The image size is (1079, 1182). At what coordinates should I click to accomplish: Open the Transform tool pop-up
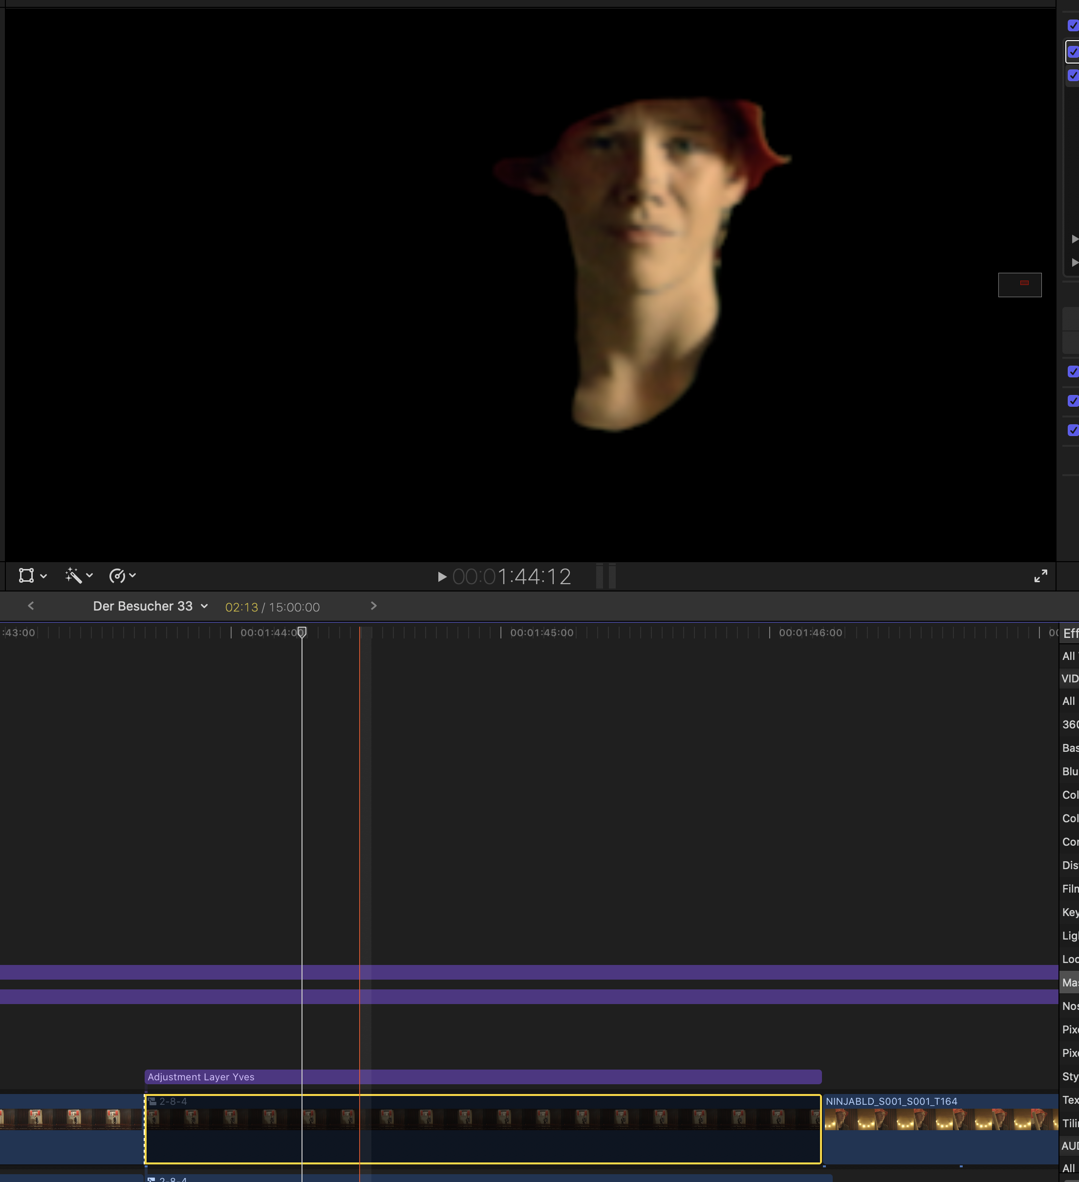tap(32, 576)
